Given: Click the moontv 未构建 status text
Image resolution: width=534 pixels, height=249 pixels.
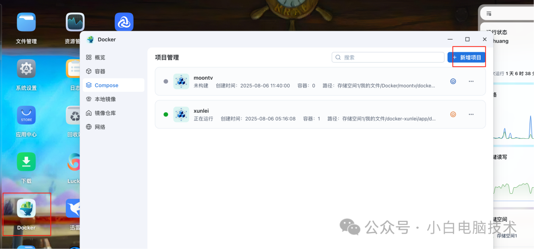Looking at the screenshot, I should coord(201,86).
